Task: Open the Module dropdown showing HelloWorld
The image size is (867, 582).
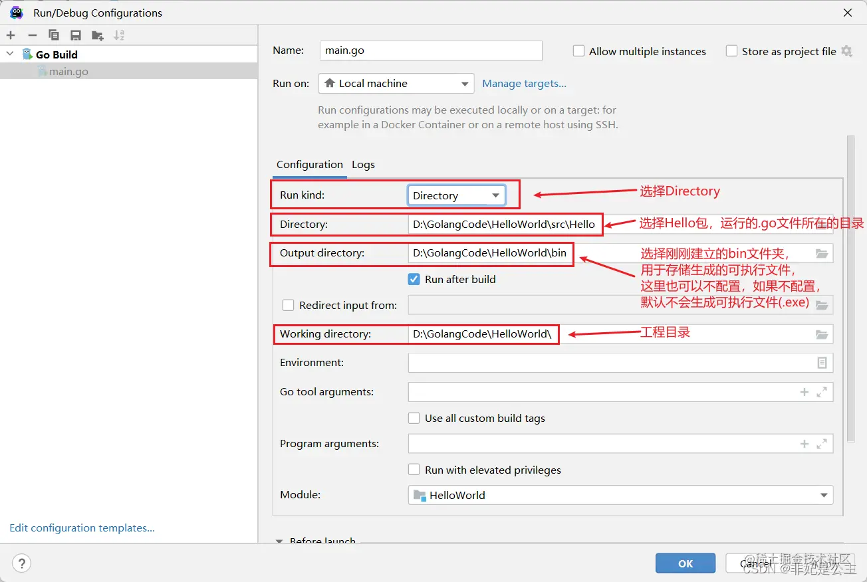Action: pos(823,494)
